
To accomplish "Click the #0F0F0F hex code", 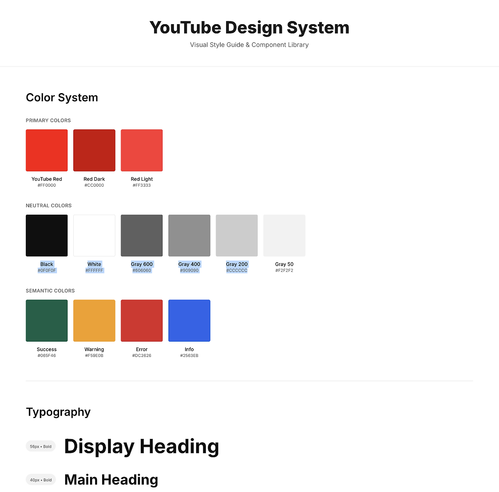I will (x=47, y=270).
